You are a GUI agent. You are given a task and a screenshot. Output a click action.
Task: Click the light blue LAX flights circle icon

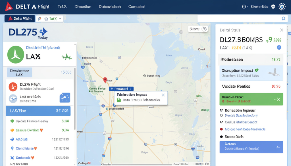tap(13, 98)
